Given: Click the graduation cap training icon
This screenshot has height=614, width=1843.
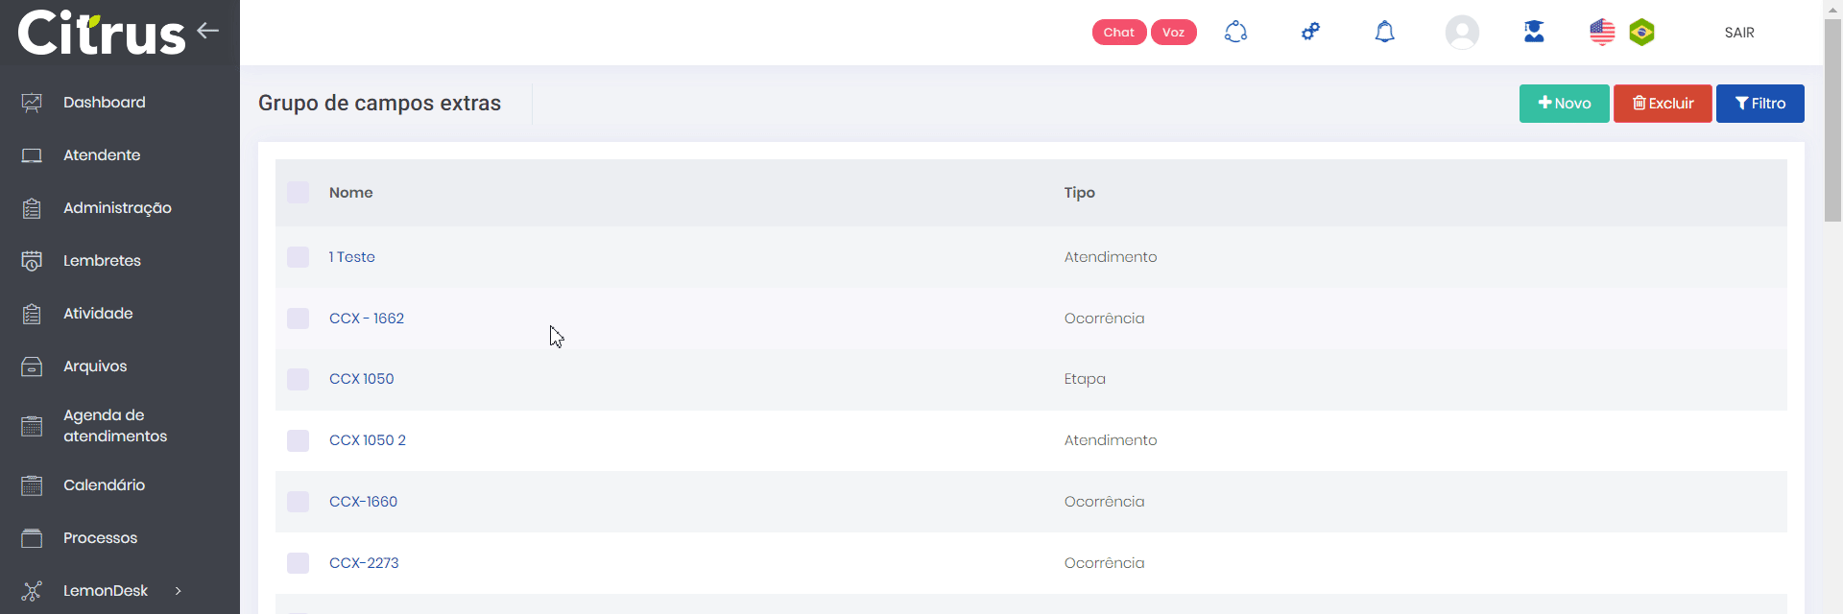Looking at the screenshot, I should 1534,33.
